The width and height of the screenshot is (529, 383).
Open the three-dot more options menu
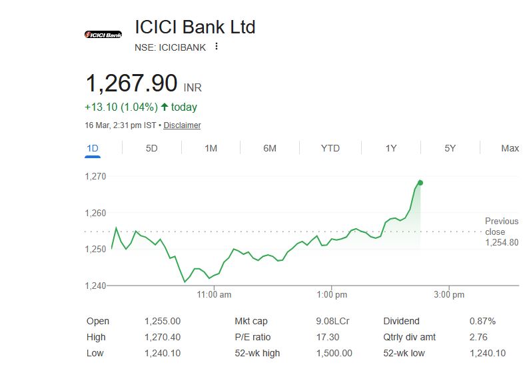(x=217, y=47)
